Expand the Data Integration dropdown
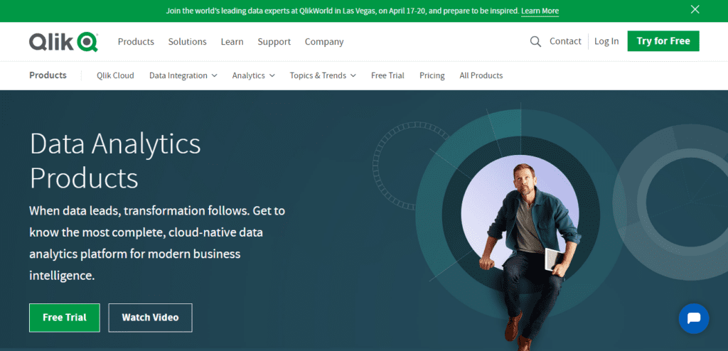The width and height of the screenshot is (728, 351). 183,75
